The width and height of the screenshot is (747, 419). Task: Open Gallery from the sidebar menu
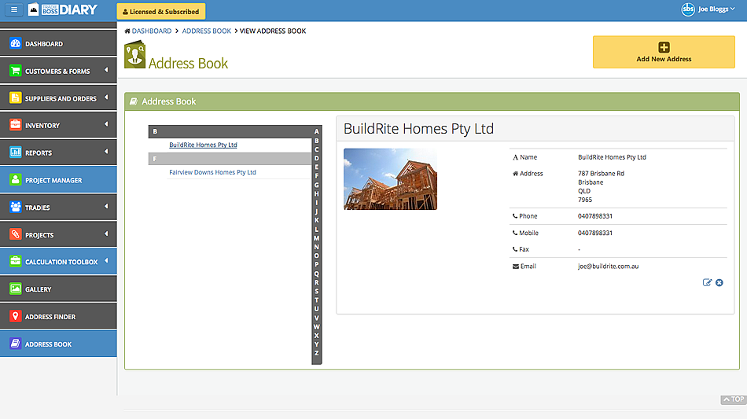(x=58, y=289)
